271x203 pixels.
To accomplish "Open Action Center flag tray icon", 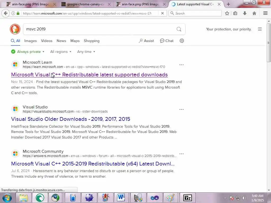I will click(232, 198).
